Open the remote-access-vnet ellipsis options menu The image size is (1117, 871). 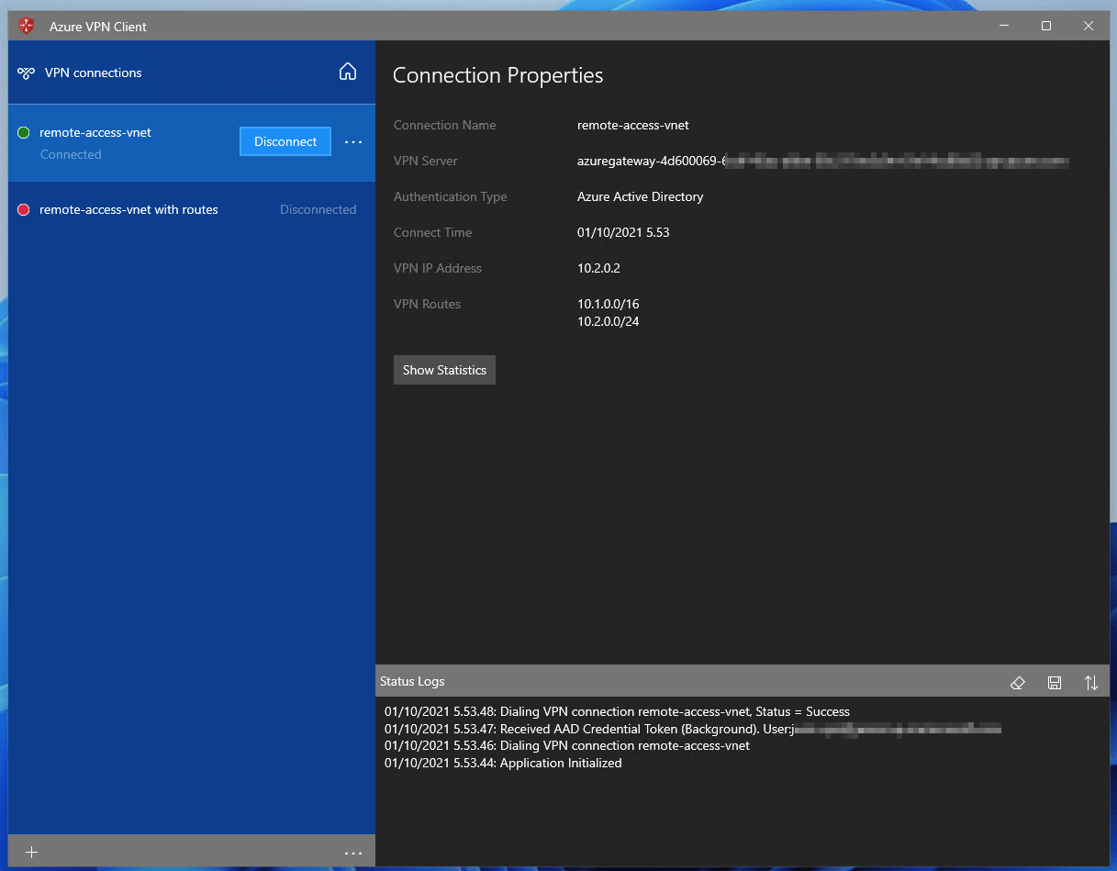coord(353,142)
